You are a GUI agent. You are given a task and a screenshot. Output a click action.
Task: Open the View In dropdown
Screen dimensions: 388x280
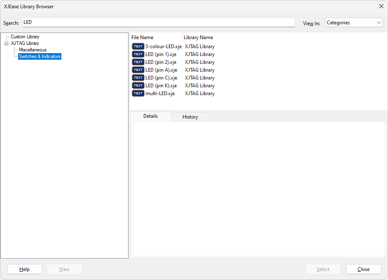coord(353,23)
